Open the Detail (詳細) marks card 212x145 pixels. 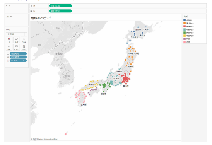pos(9,48)
